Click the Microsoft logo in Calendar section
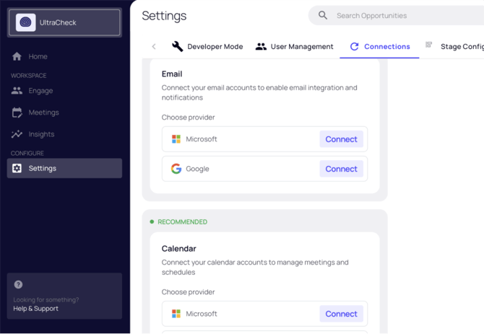Viewport: 484px width, 334px height. point(176,314)
